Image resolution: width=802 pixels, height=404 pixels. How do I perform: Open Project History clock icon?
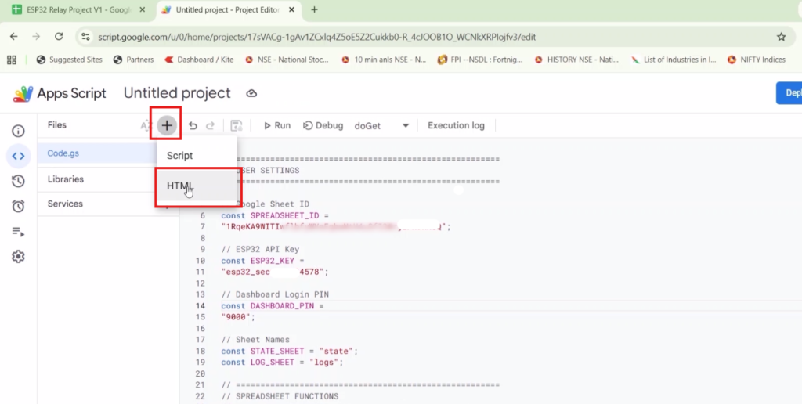[19, 181]
